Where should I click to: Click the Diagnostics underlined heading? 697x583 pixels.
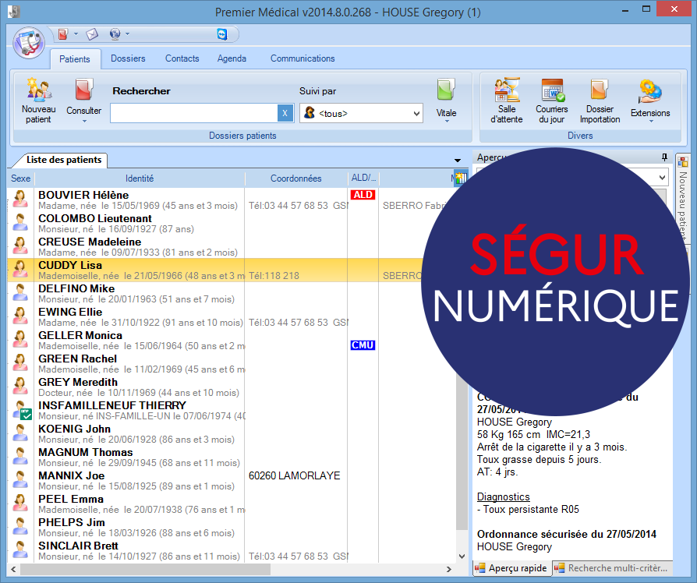503,496
